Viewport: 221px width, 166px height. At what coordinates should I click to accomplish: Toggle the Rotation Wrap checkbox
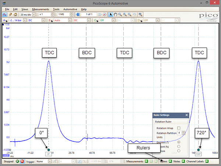tap(179, 128)
